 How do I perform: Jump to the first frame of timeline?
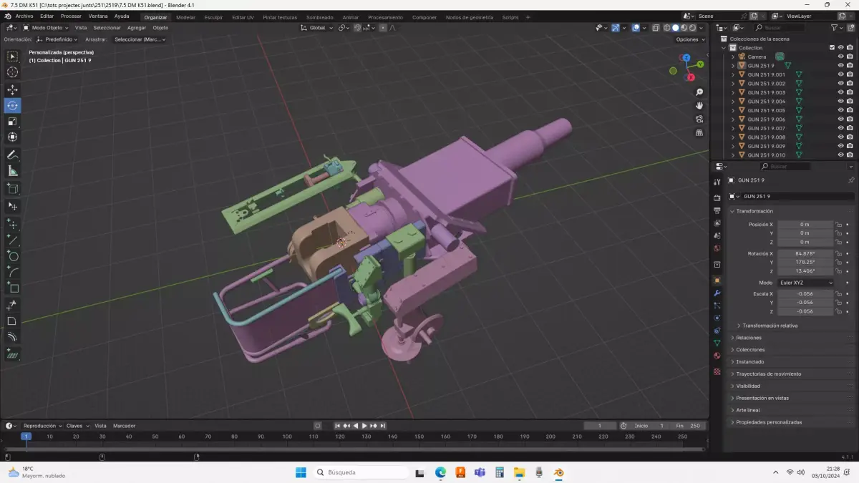click(338, 426)
